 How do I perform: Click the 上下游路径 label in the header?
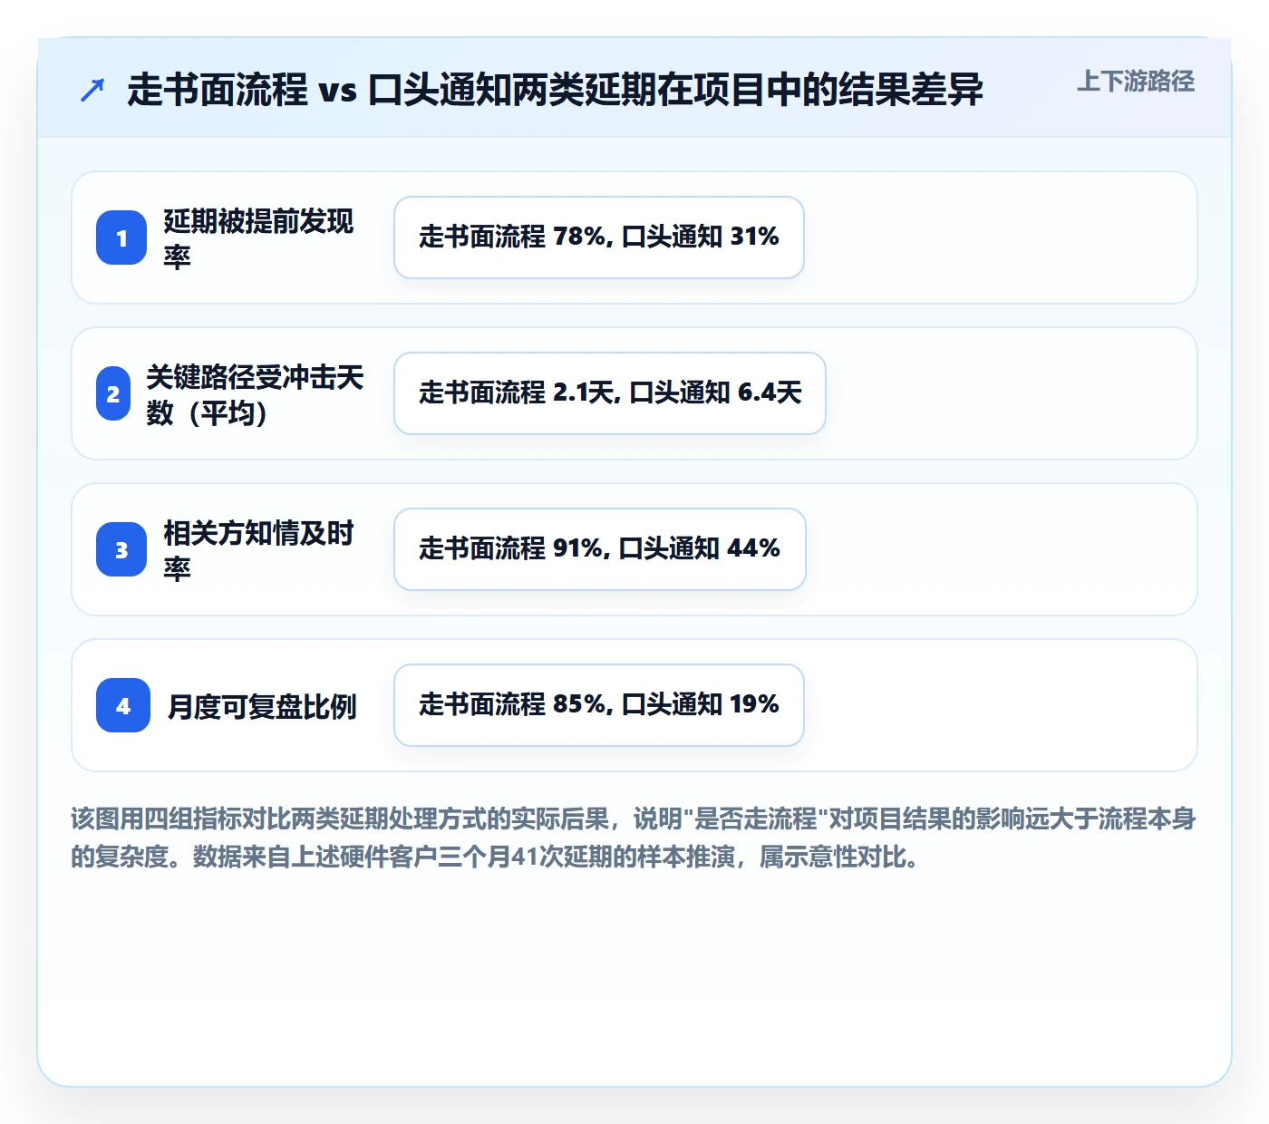click(x=1136, y=82)
